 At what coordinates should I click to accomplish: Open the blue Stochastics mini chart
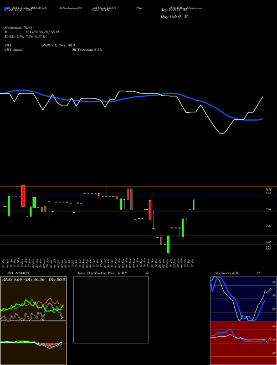243,299
